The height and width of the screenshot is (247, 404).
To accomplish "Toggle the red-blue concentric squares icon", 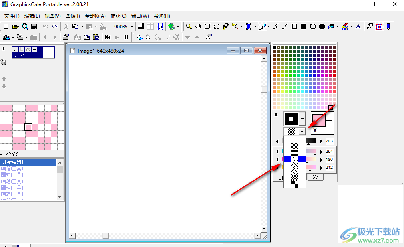I will pyautogui.click(x=379, y=26).
